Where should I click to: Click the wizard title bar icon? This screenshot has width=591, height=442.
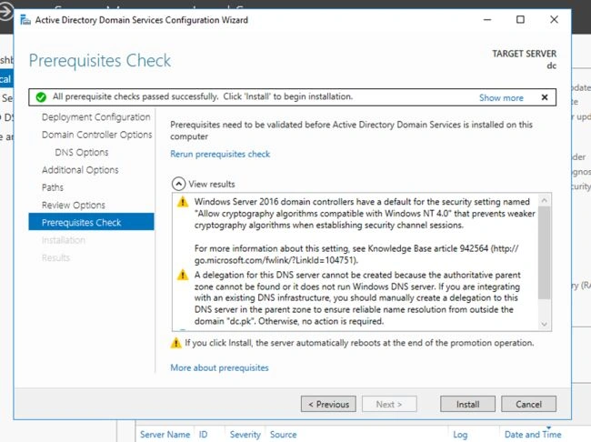pos(25,20)
